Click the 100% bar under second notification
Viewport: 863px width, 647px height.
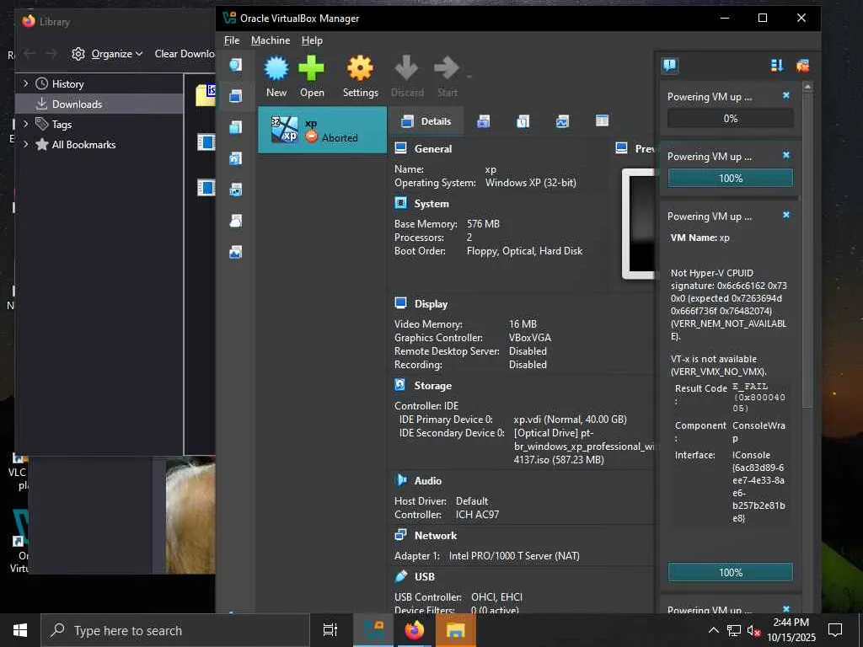coord(731,179)
